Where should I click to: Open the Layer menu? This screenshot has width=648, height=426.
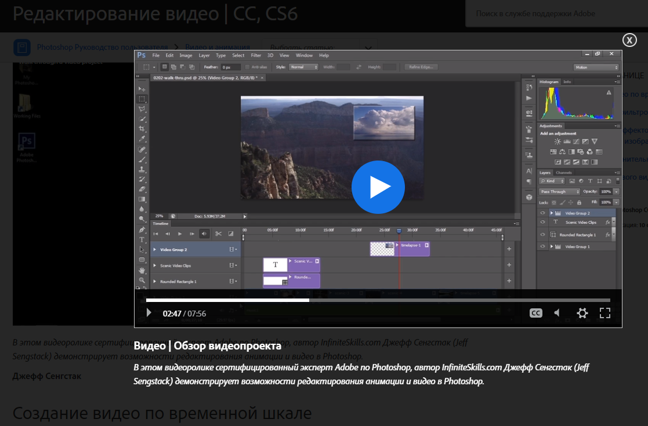tap(204, 55)
